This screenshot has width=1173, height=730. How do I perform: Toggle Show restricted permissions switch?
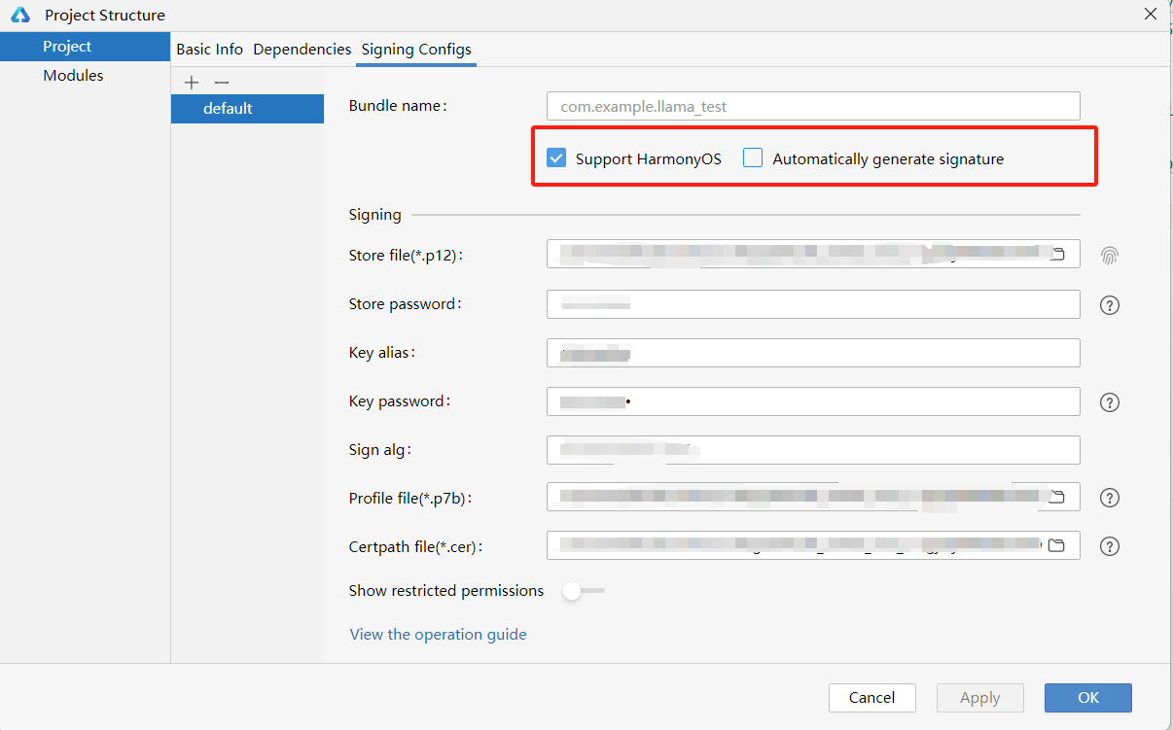pyautogui.click(x=584, y=591)
